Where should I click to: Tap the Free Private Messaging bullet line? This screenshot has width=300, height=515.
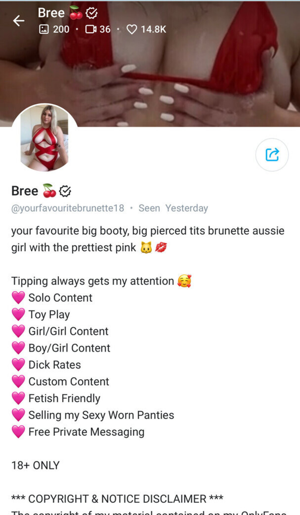point(78,432)
